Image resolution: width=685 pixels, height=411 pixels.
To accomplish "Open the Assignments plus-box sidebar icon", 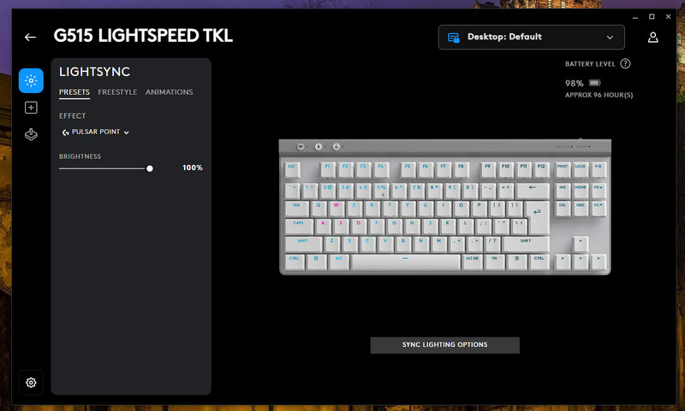I will click(x=31, y=108).
